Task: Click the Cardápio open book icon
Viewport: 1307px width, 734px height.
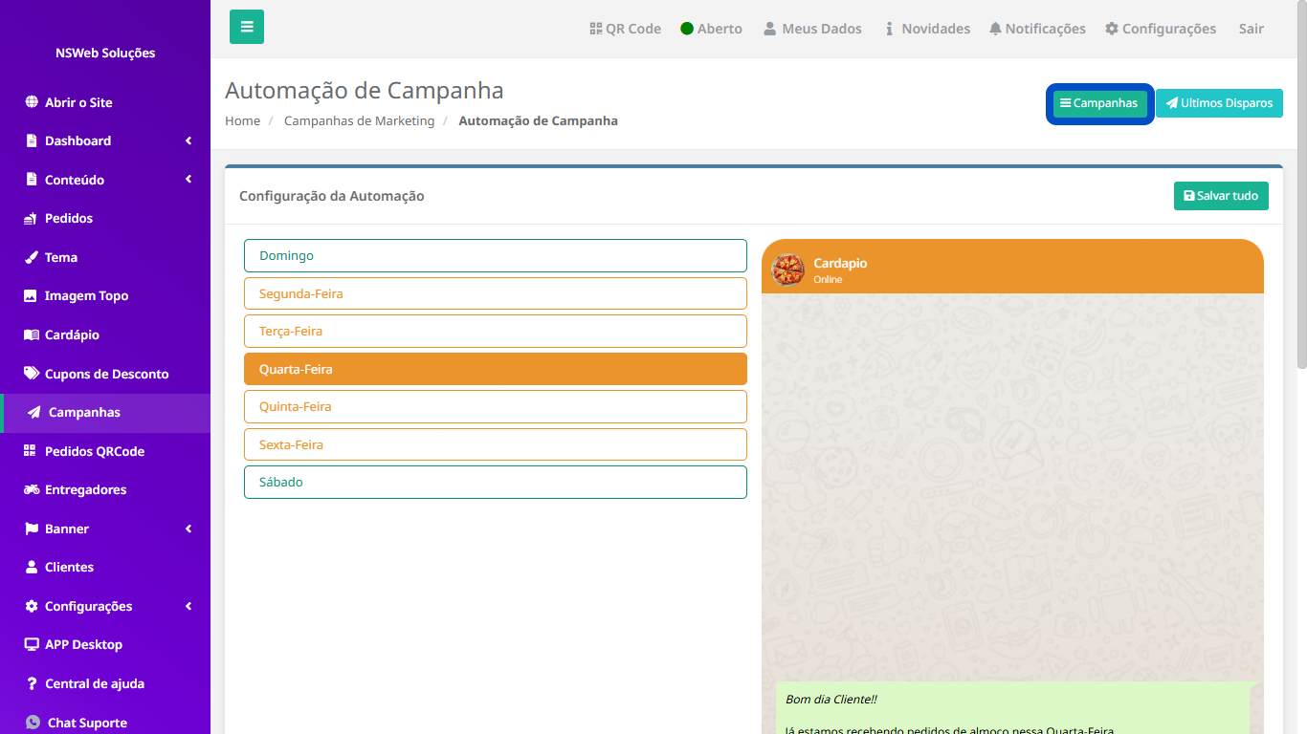Action: [x=31, y=335]
